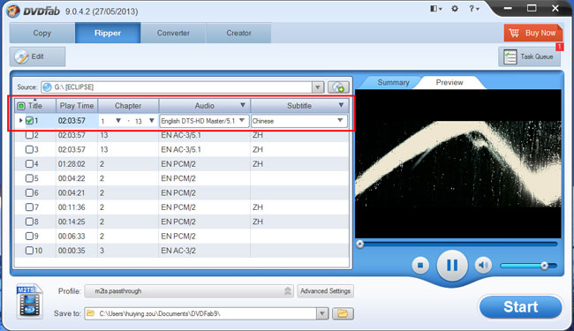Open the start chapter dropdown for title 1
574x331 pixels.
[118, 121]
